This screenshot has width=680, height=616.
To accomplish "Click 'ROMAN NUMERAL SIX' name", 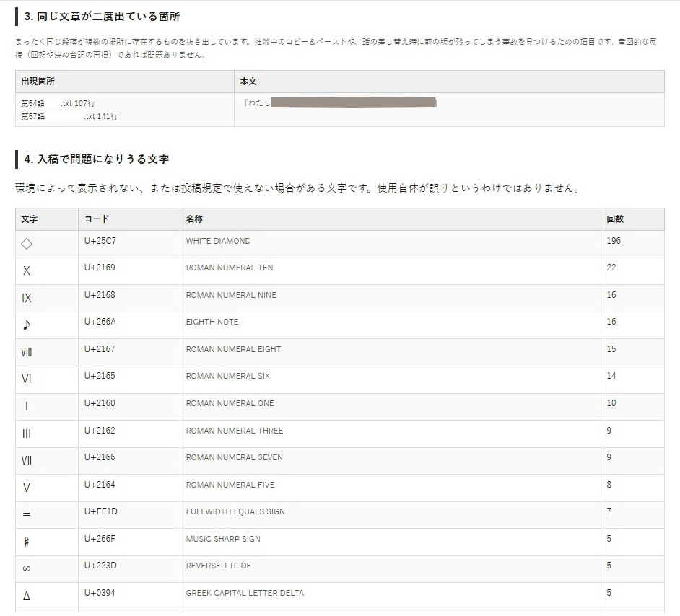I will [x=227, y=377].
